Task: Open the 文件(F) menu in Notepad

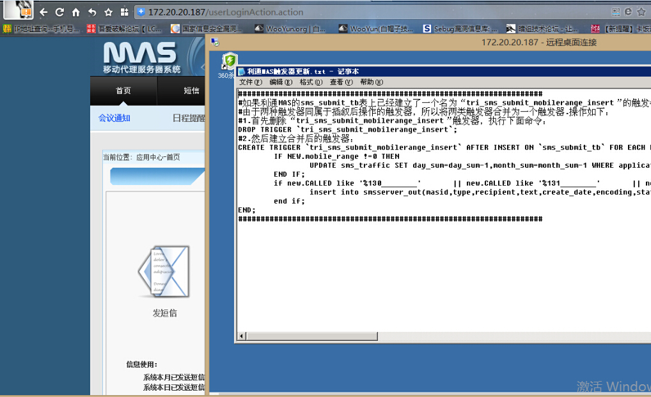Action: (x=250, y=82)
